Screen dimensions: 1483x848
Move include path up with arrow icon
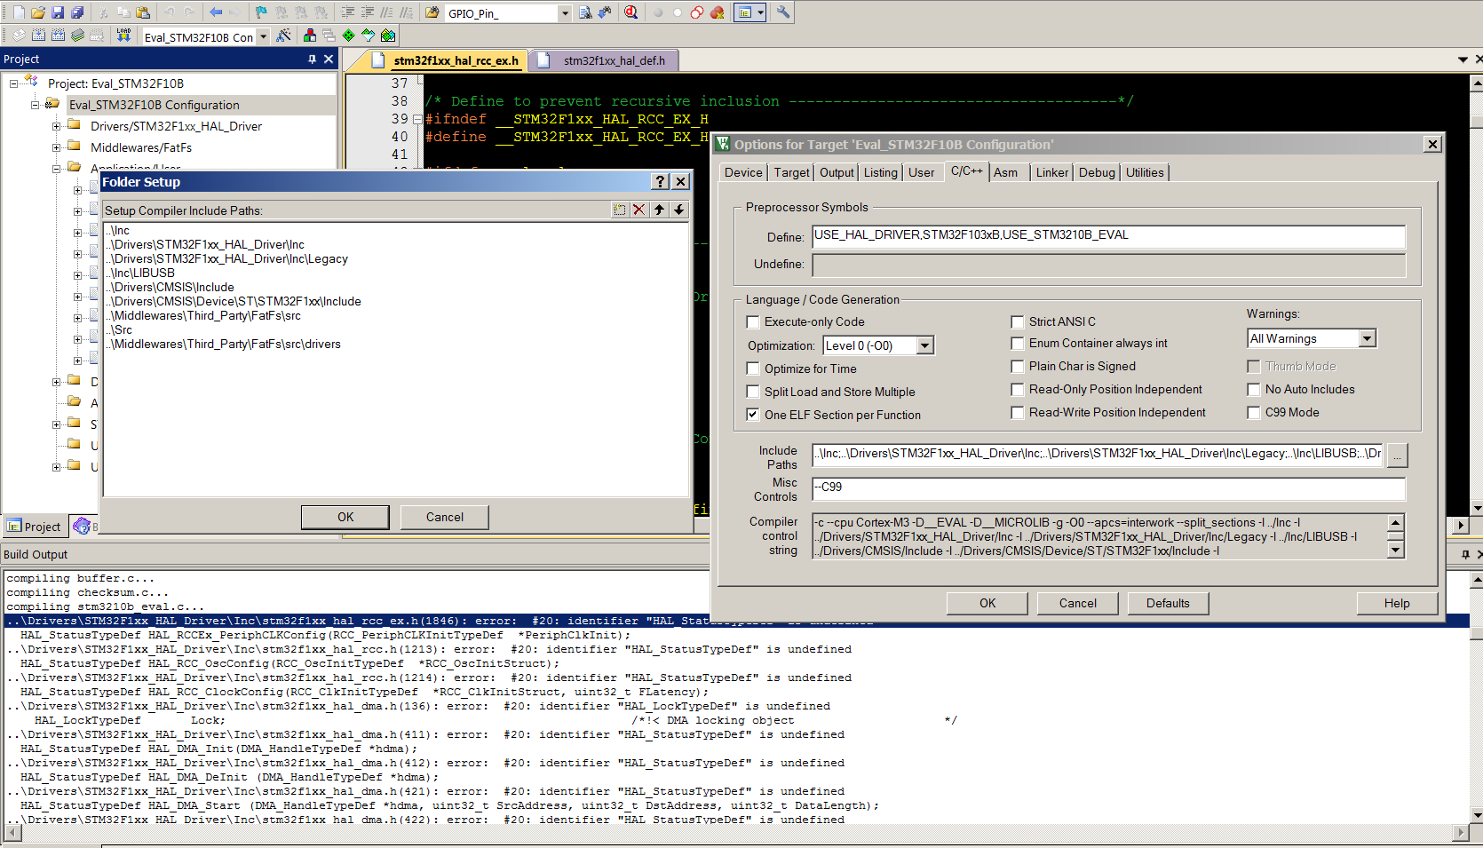click(659, 210)
